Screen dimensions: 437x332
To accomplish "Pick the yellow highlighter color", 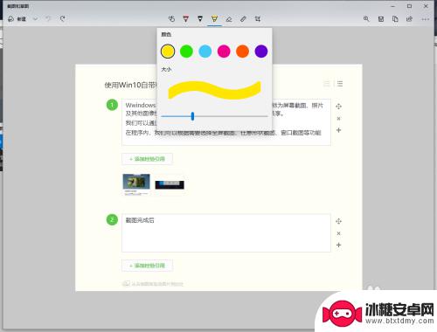I will [x=168, y=52].
